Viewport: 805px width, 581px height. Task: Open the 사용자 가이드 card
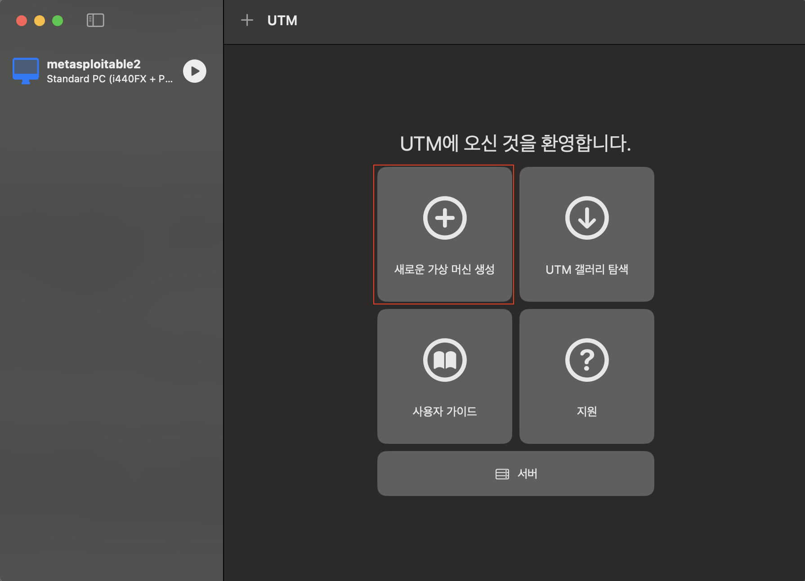coord(444,376)
